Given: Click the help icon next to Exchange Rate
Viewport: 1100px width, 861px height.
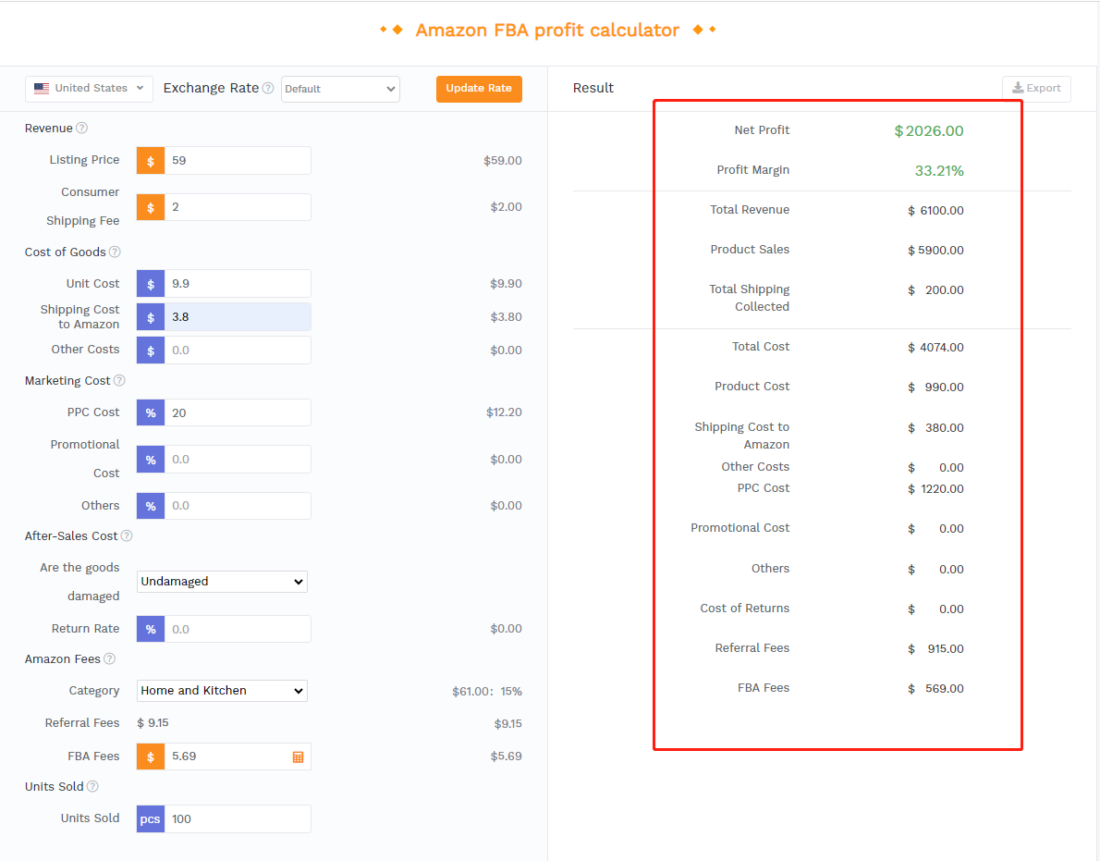Looking at the screenshot, I should pos(268,88).
